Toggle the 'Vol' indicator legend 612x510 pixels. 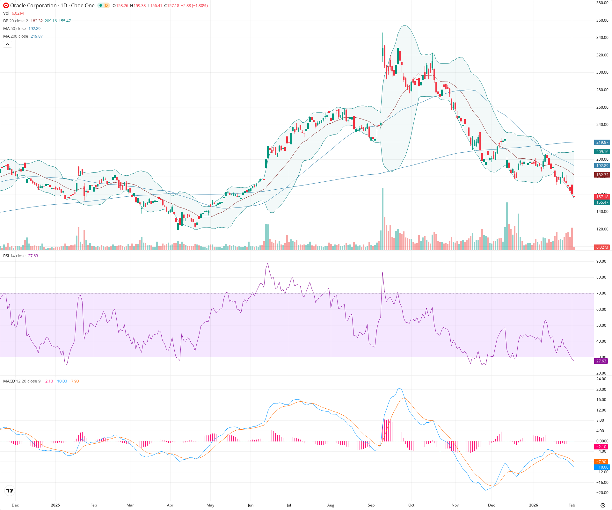pyautogui.click(x=6, y=13)
